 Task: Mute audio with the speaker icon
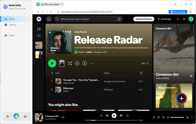(168, 117)
